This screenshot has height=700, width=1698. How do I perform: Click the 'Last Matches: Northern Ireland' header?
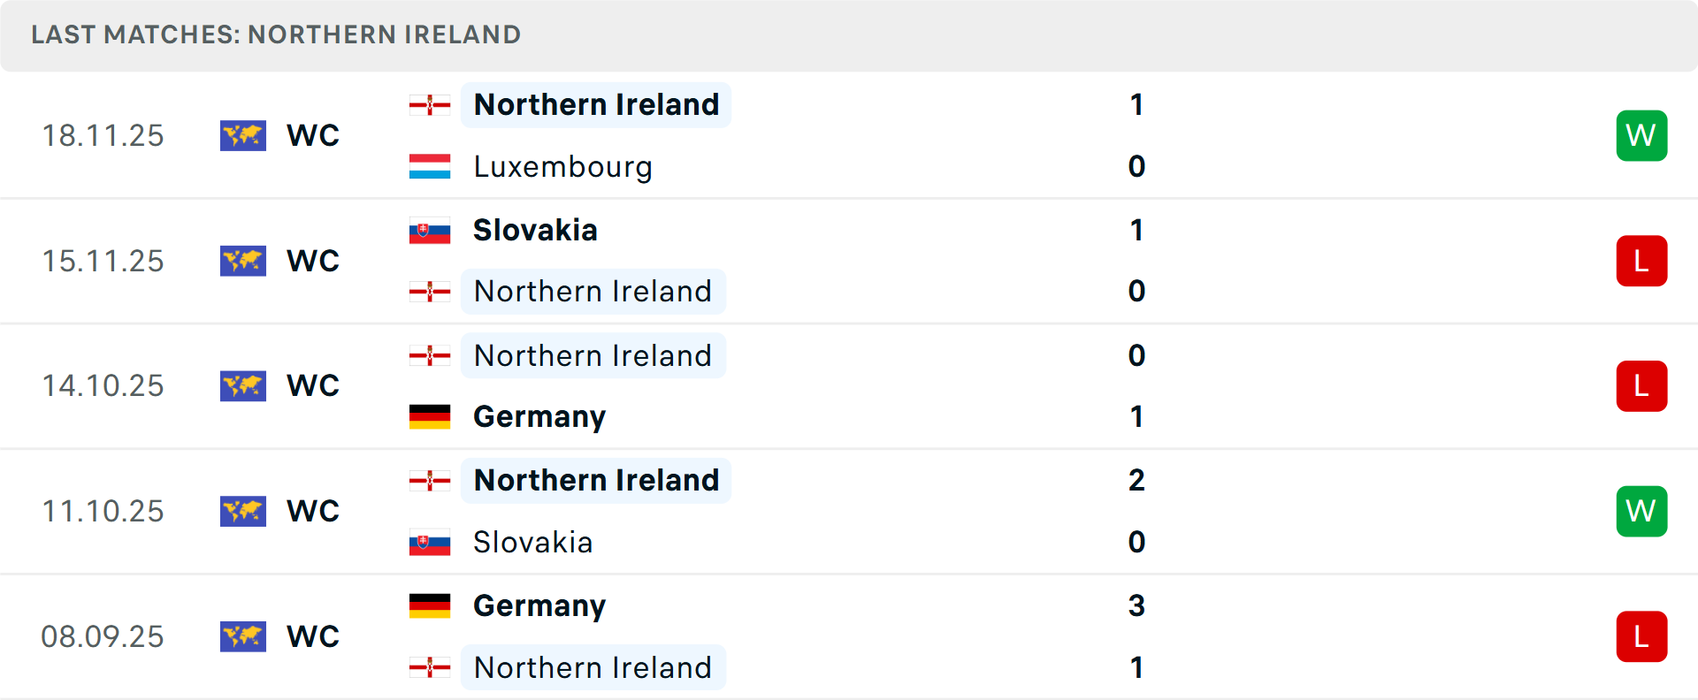(276, 35)
